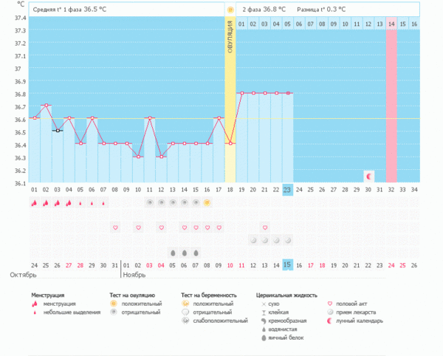Click the egg-white cervical fluid icon on day 13

pyautogui.click(x=173, y=252)
